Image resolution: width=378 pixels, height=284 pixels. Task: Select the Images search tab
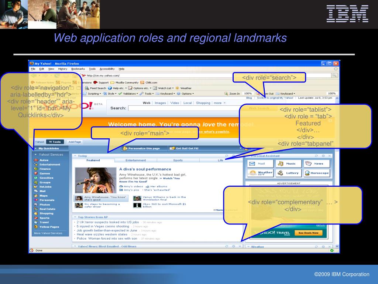click(160, 103)
